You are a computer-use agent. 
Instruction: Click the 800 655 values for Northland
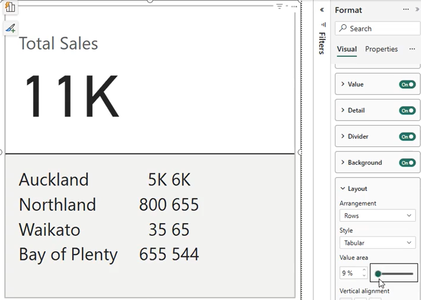click(169, 204)
